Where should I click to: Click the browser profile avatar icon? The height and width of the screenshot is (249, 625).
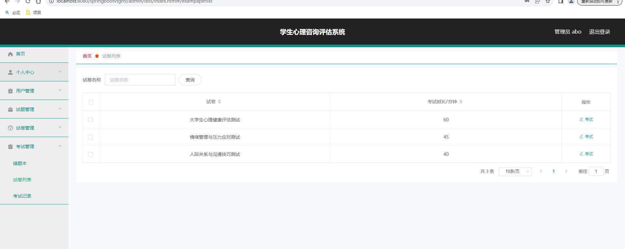(x=571, y=1)
